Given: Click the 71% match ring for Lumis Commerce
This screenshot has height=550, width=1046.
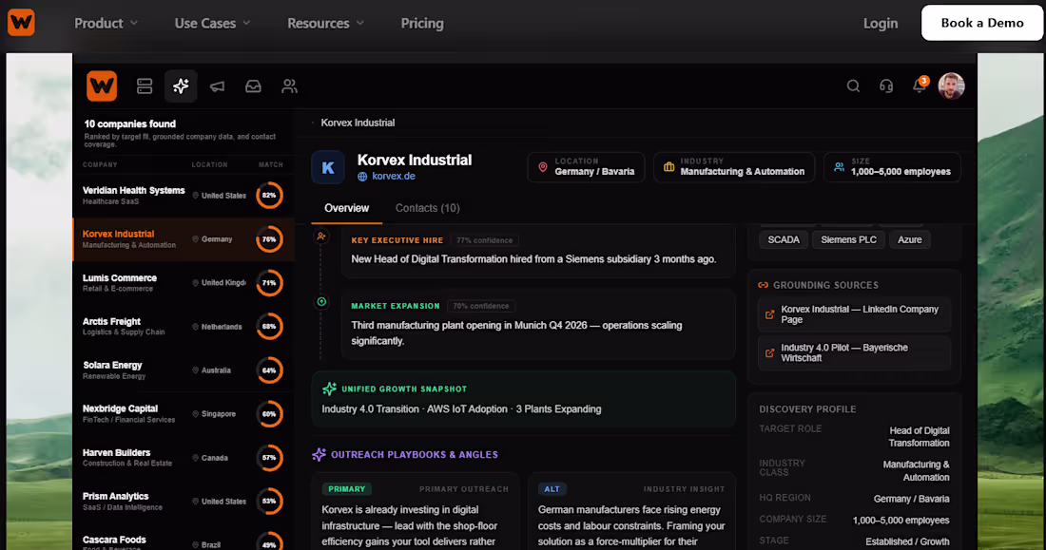Looking at the screenshot, I should (269, 283).
